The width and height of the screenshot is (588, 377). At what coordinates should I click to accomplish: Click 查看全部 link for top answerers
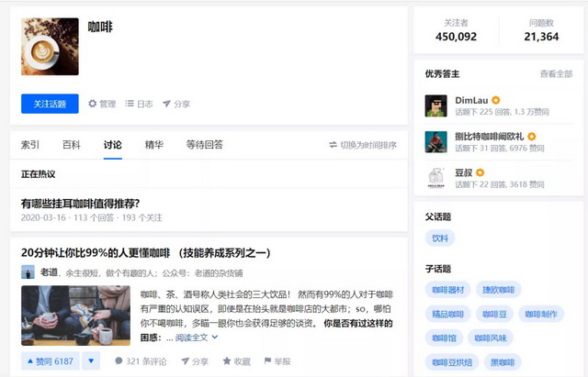(556, 74)
